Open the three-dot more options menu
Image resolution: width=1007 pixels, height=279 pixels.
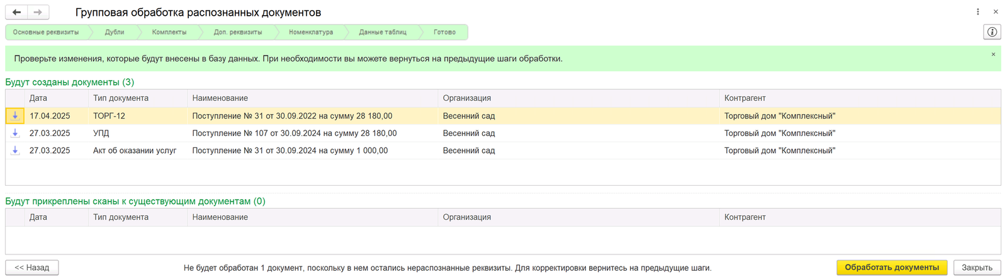(977, 12)
